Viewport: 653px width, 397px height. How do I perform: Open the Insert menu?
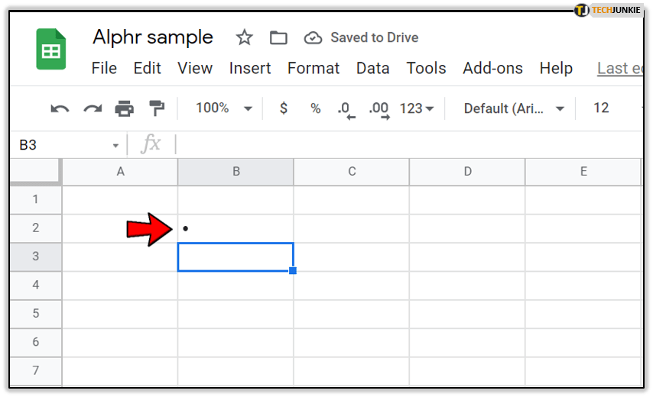click(x=250, y=68)
